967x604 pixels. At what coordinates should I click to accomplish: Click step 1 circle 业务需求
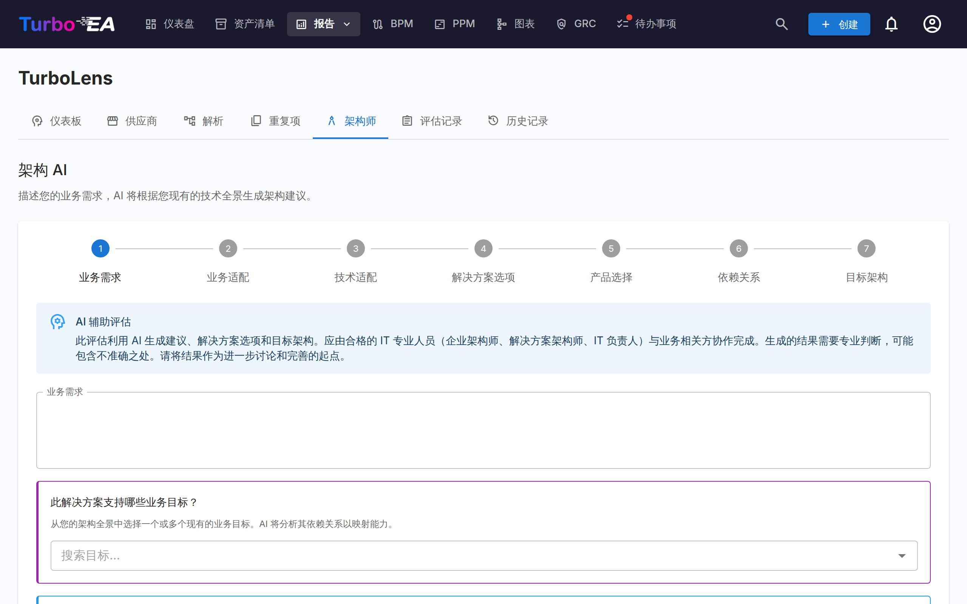coord(100,248)
